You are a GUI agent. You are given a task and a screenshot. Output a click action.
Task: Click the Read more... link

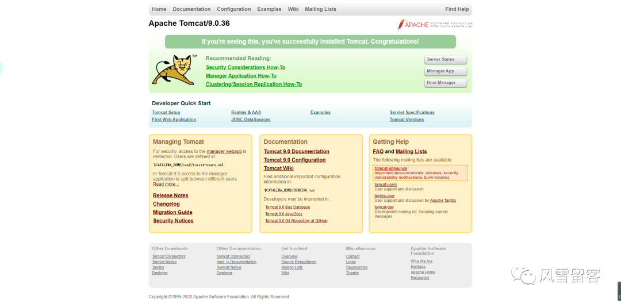[166, 184]
